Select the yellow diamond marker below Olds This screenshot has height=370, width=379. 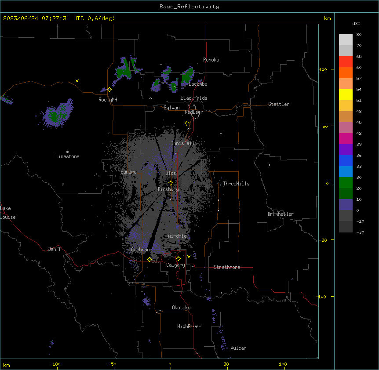pos(171,183)
